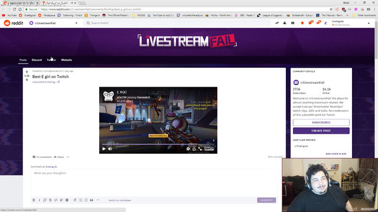Go to Chrome home page button

coord(20,9)
